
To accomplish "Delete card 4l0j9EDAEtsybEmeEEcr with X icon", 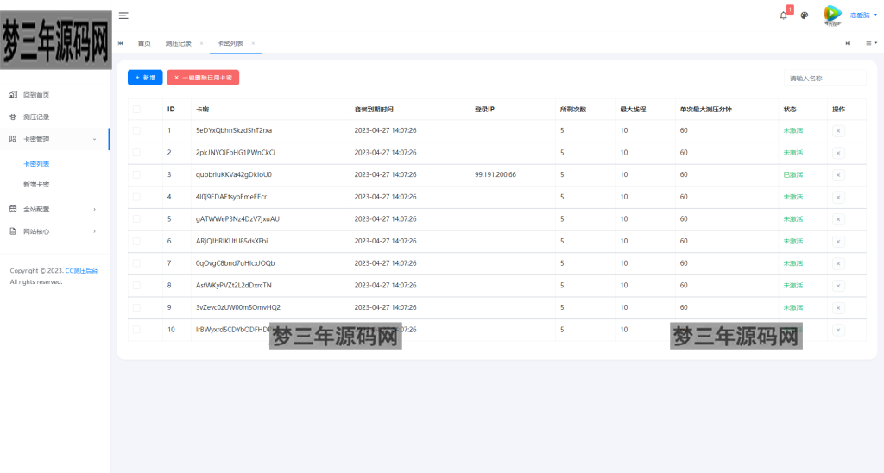I will (x=838, y=198).
